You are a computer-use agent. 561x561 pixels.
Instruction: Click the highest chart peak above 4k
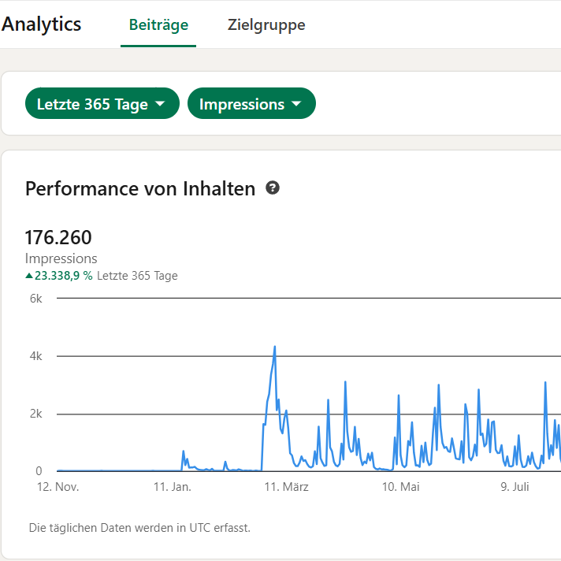tap(274, 347)
